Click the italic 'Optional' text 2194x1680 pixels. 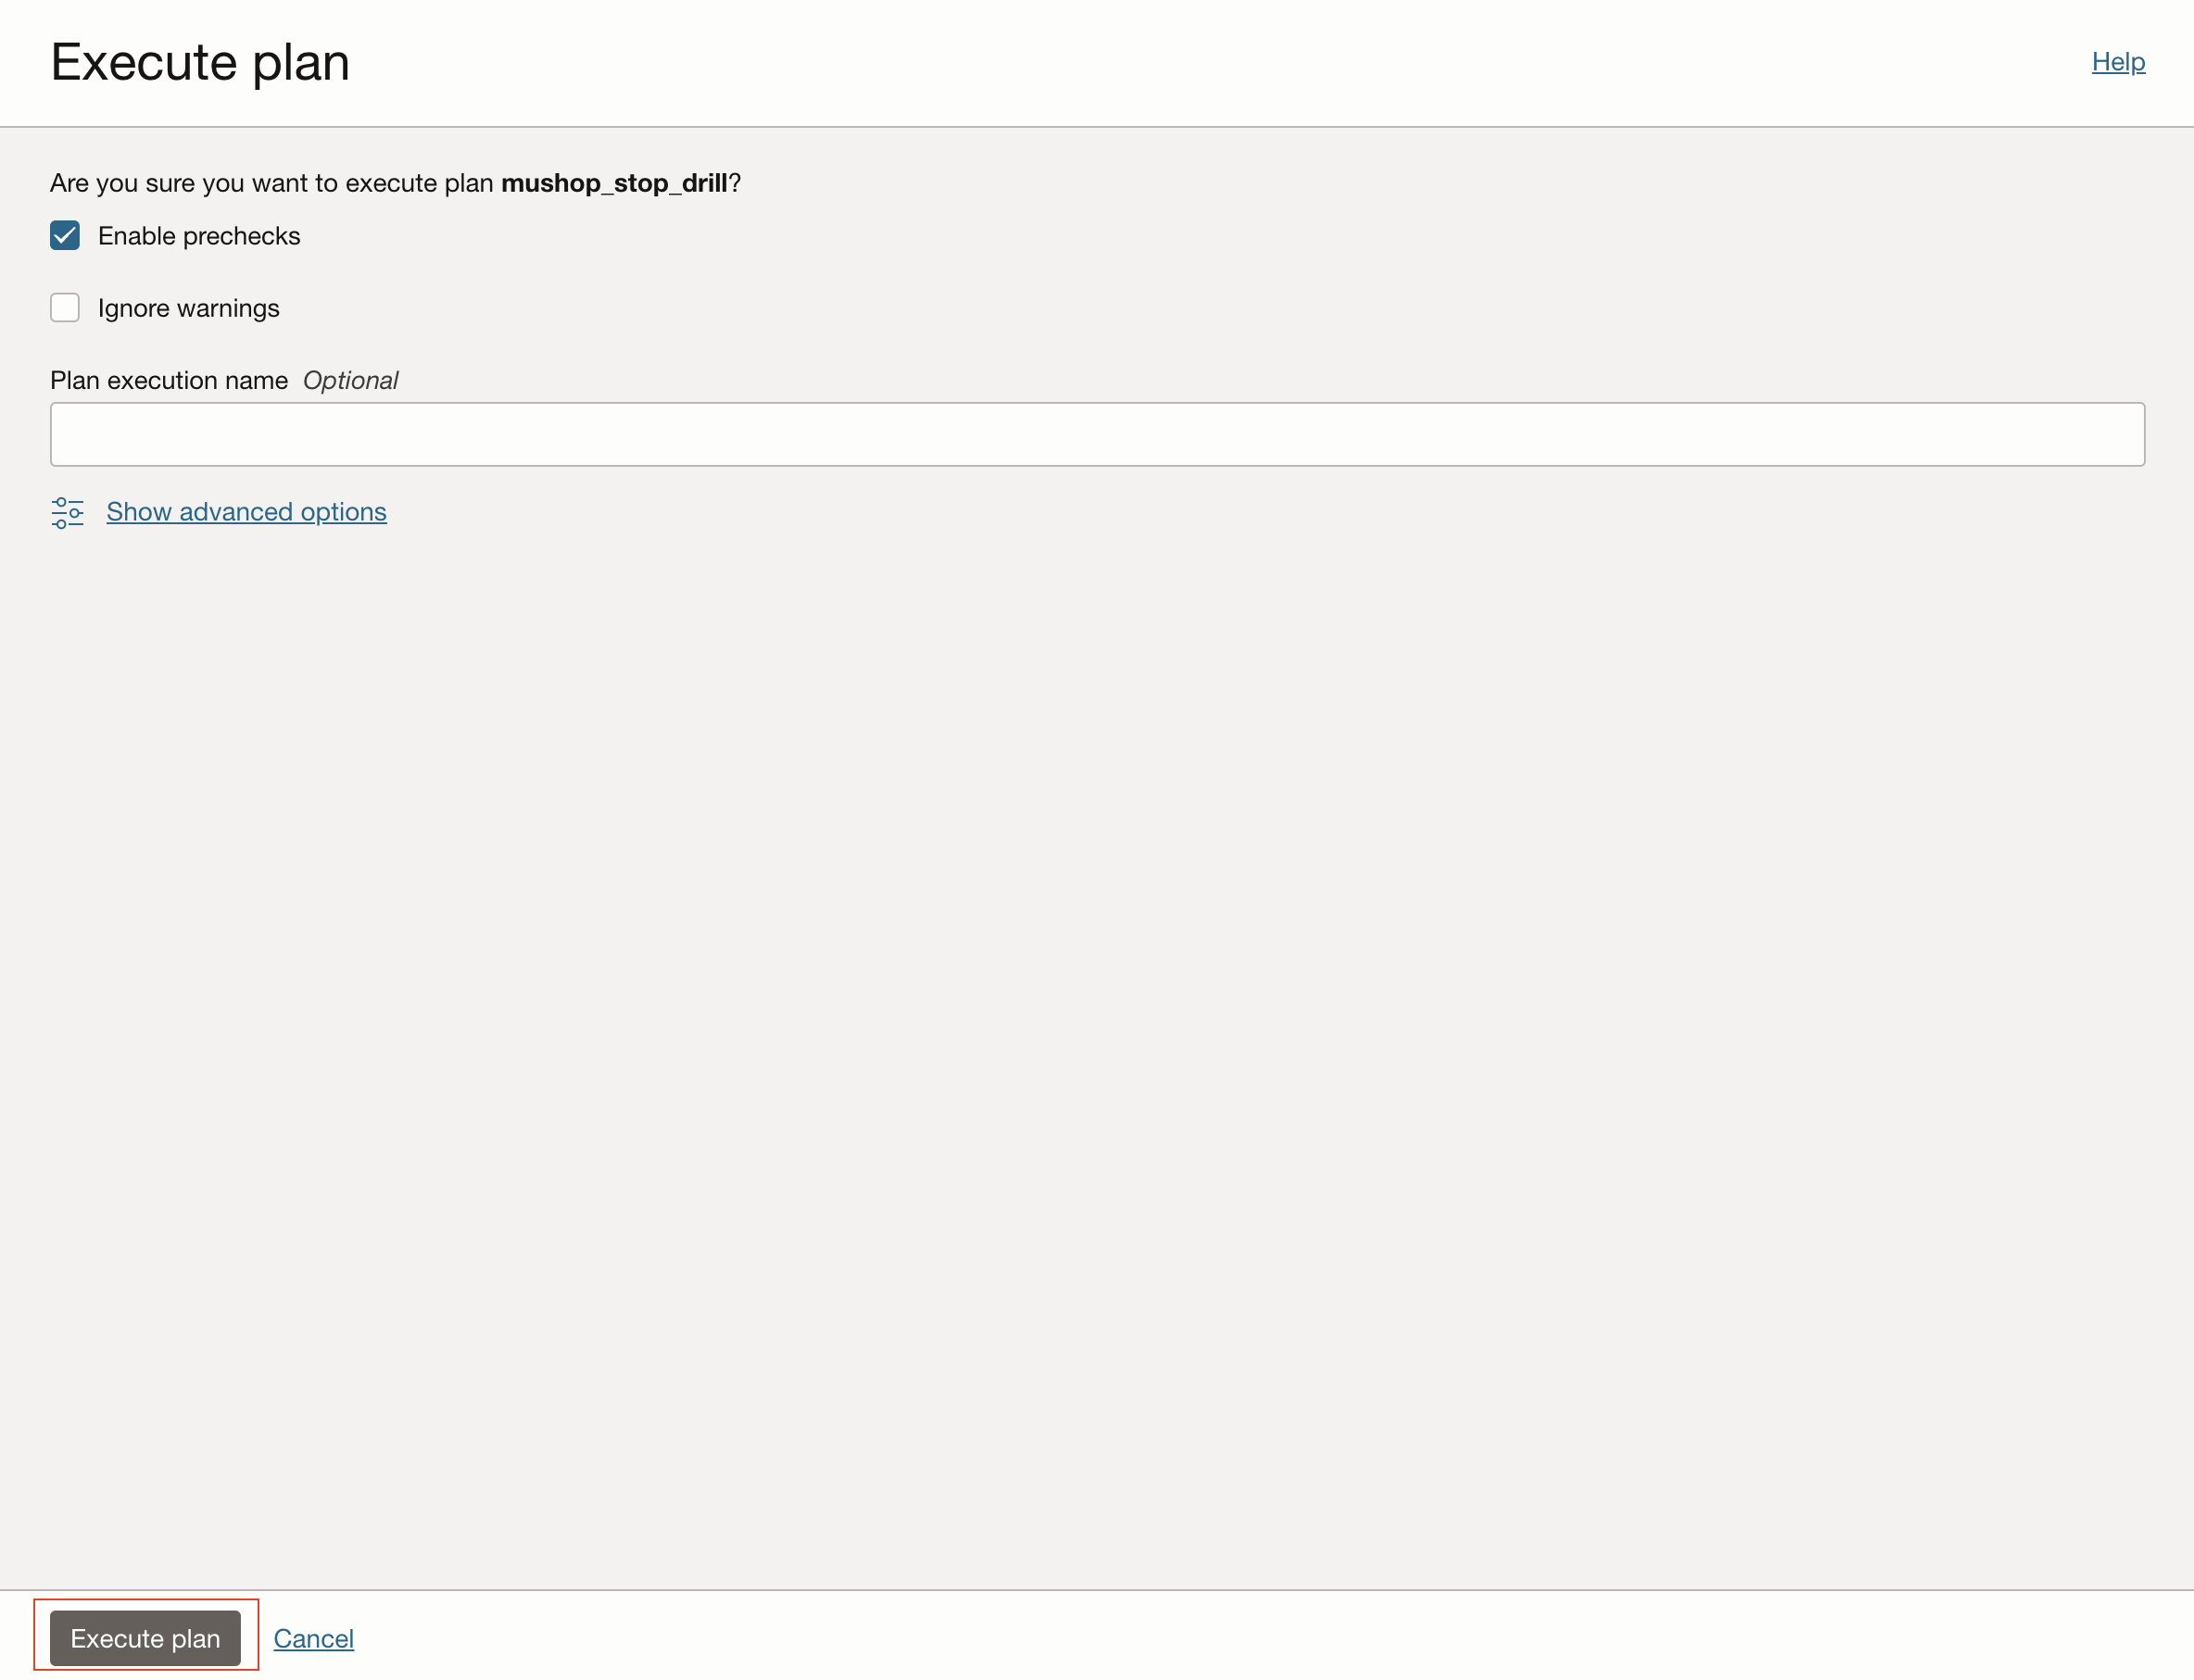pyautogui.click(x=350, y=381)
